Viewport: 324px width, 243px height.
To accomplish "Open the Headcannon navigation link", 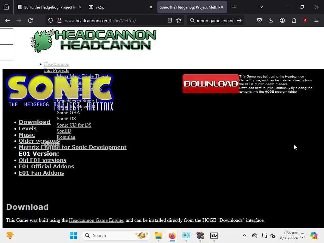I will 57,64.
